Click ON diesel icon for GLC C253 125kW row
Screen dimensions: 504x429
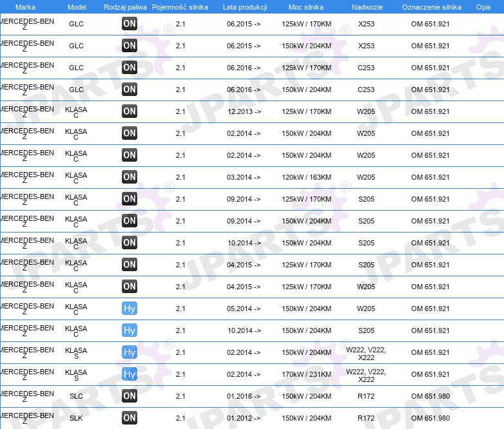(130, 68)
